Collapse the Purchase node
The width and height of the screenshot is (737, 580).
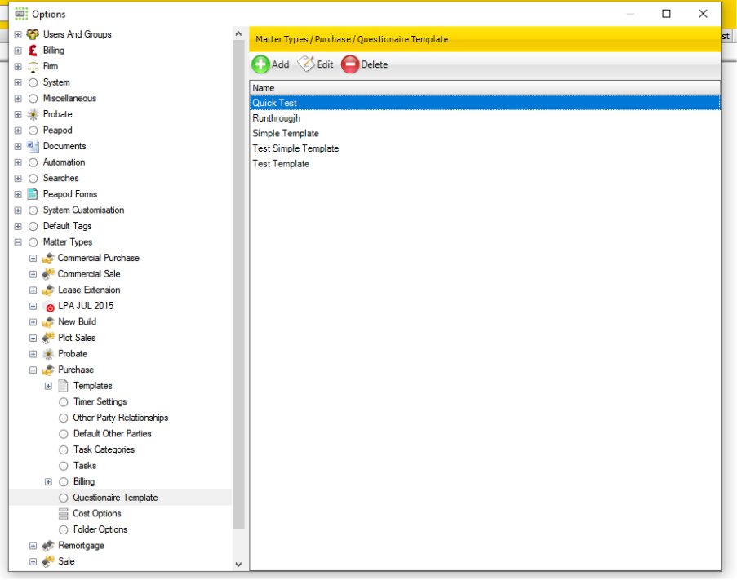click(33, 370)
